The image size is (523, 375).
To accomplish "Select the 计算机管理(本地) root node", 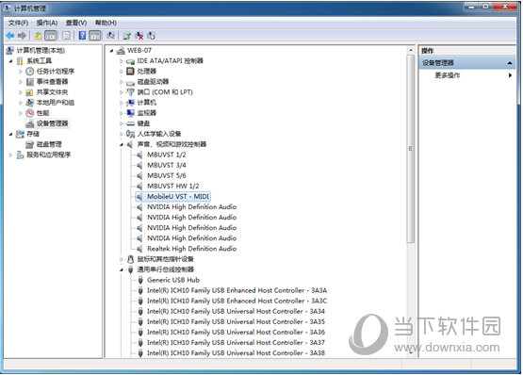I will pyautogui.click(x=41, y=50).
